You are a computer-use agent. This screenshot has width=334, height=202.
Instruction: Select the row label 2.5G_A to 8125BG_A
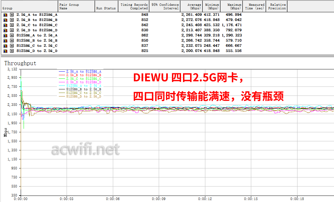coord(37,15)
